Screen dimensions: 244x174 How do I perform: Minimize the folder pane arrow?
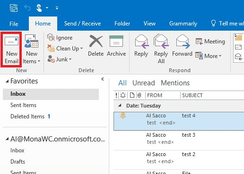coord(103,79)
